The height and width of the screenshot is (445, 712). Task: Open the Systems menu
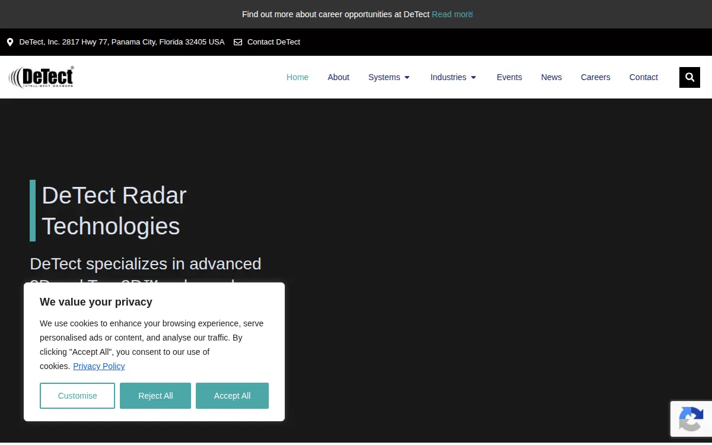tap(384, 77)
